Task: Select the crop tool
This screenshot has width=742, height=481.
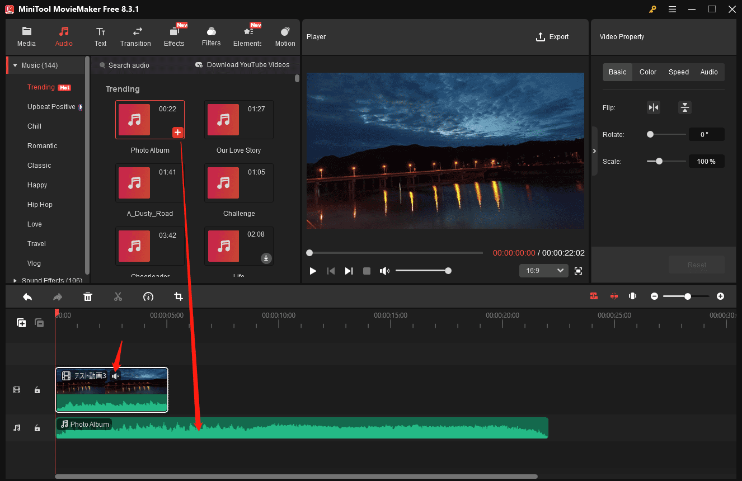Action: [x=179, y=296]
